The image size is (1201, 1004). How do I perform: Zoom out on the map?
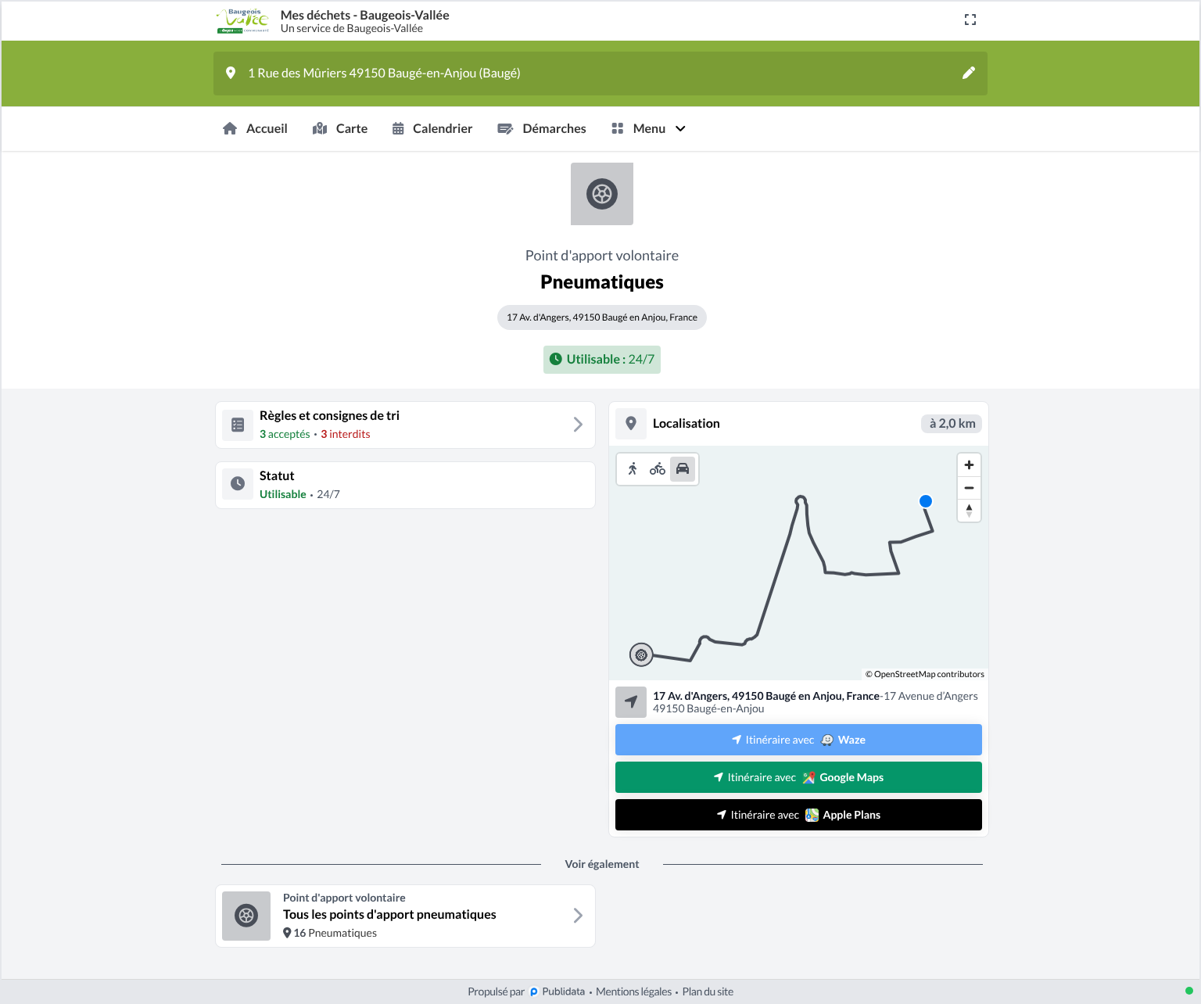coord(969,487)
